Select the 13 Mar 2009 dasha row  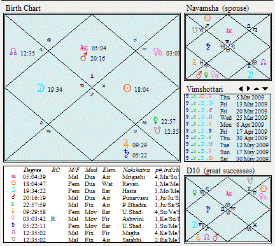[x=227, y=105]
